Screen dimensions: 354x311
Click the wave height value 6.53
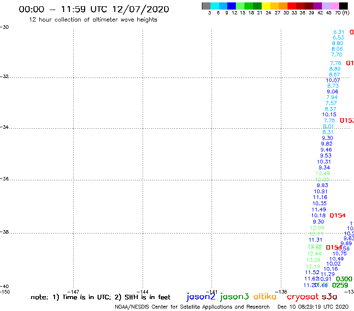click(338, 37)
